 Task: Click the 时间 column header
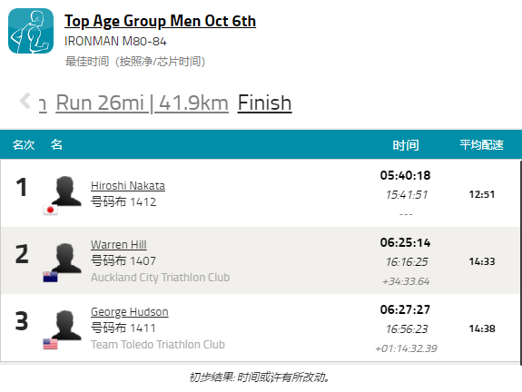point(406,145)
